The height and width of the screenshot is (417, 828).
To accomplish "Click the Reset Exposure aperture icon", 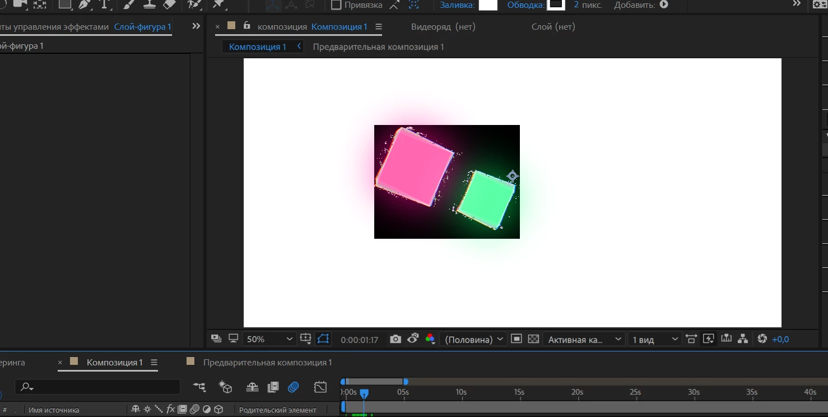I will 762,339.
